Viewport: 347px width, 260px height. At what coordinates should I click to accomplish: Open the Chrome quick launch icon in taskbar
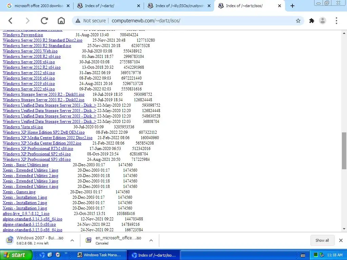coord(42,255)
